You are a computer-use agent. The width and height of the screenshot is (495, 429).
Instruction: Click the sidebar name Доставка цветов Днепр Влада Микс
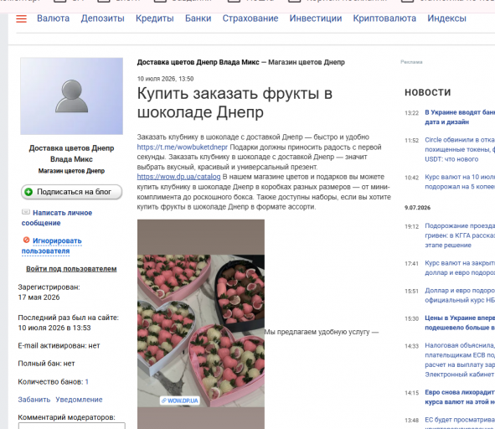pos(72,153)
